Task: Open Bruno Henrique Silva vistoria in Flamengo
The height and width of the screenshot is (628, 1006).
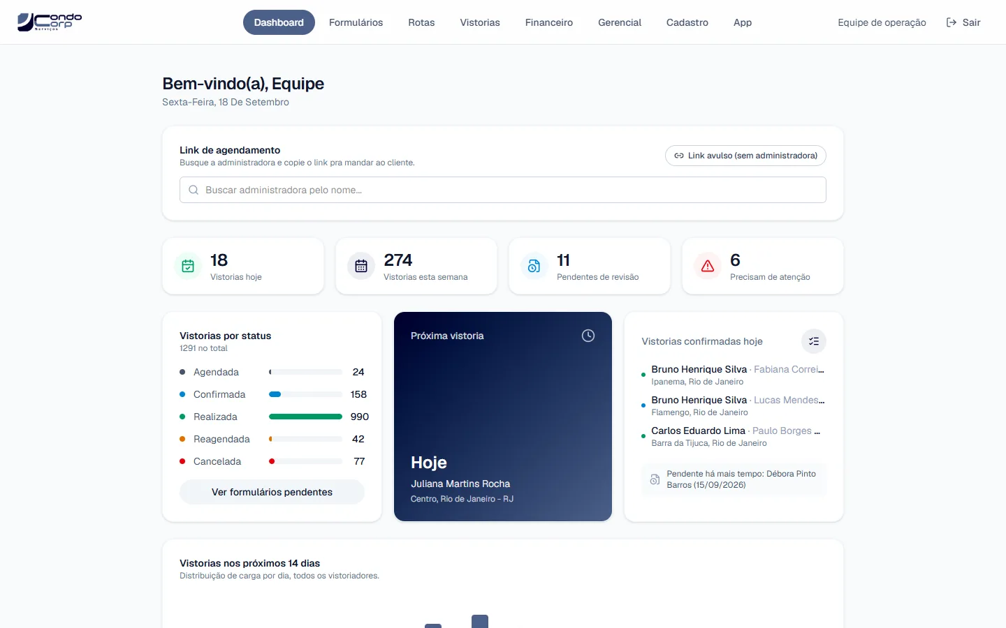Action: 734,405
